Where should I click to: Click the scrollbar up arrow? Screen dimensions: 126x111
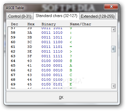coord(114,30)
